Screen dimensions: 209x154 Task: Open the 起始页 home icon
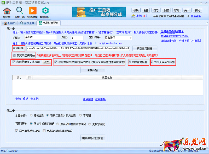[x=7, y=11]
